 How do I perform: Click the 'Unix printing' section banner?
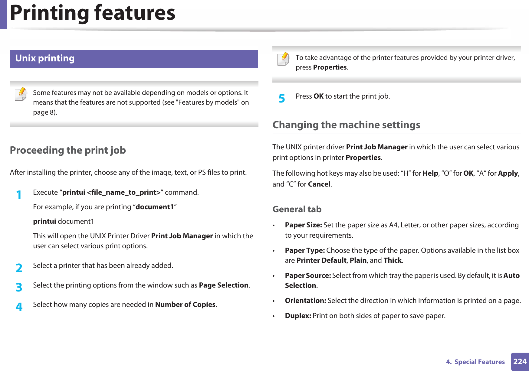pos(134,59)
